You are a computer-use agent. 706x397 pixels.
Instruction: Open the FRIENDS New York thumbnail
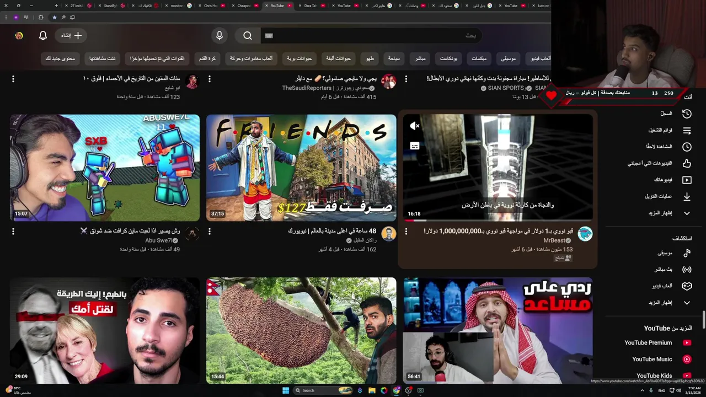click(x=301, y=168)
